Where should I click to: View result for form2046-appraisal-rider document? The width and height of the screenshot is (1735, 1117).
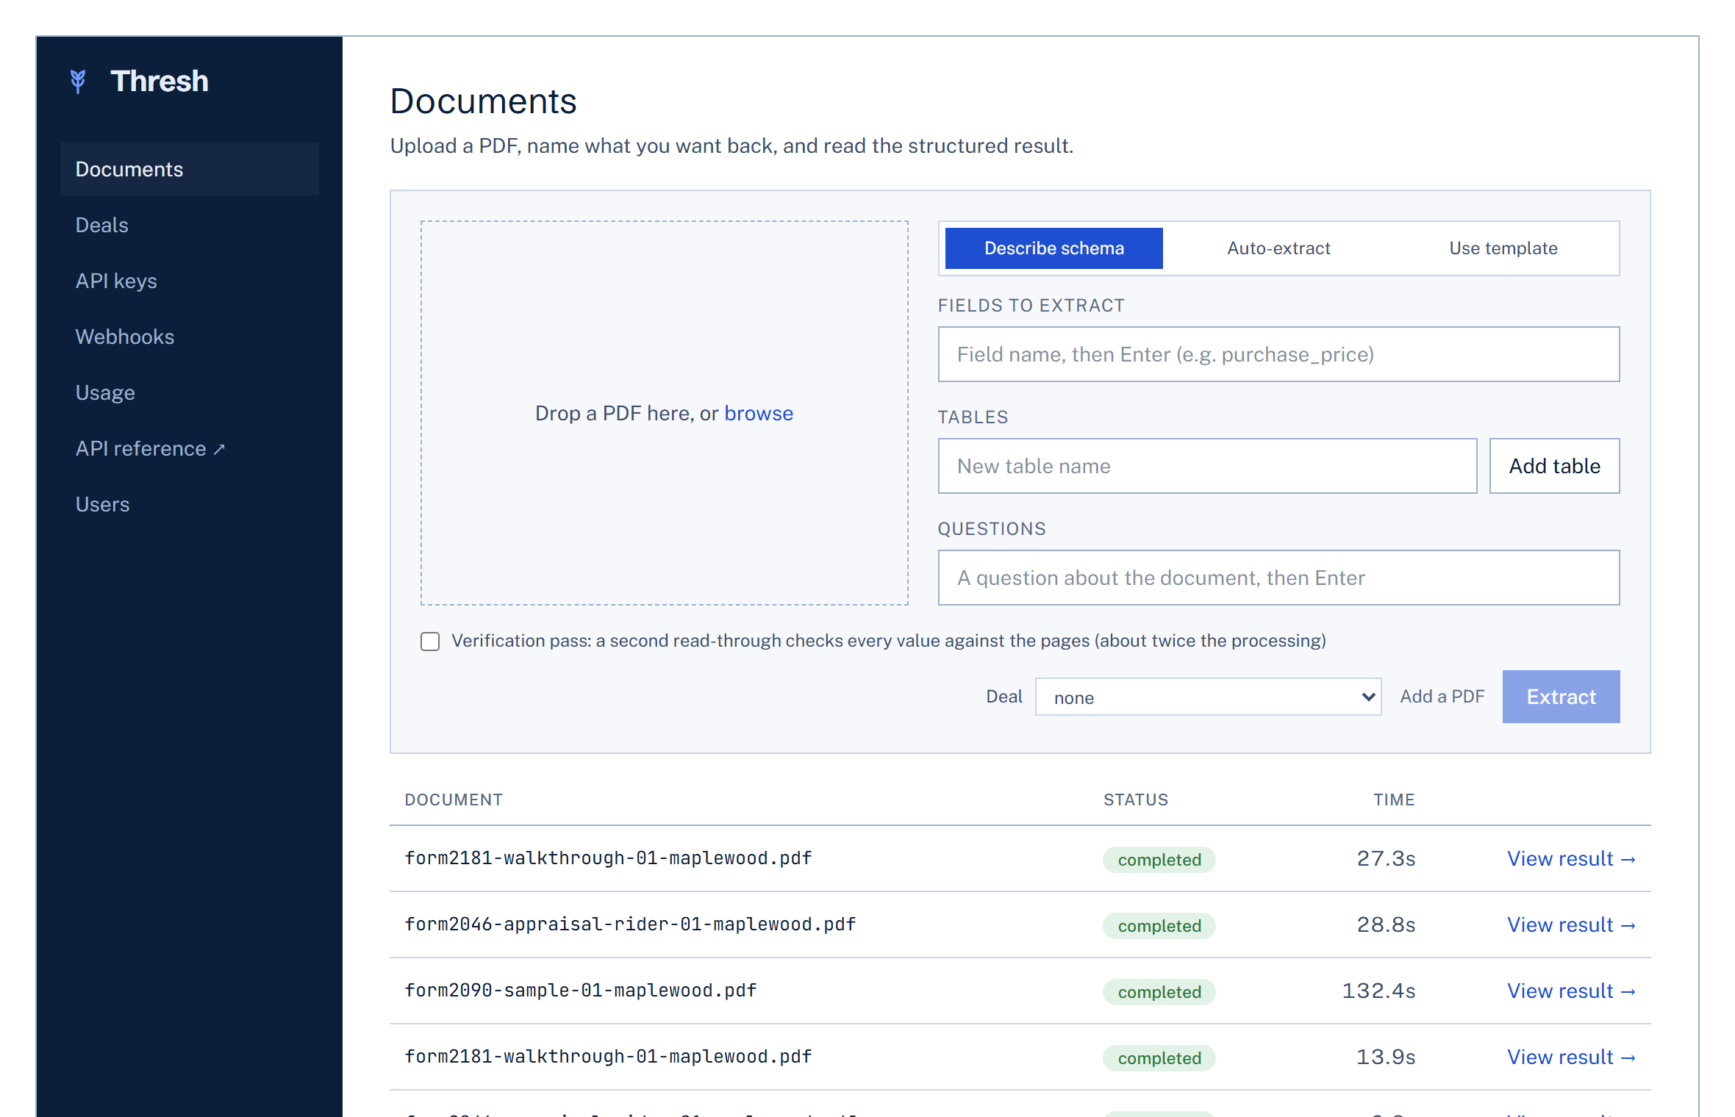[1571, 924]
